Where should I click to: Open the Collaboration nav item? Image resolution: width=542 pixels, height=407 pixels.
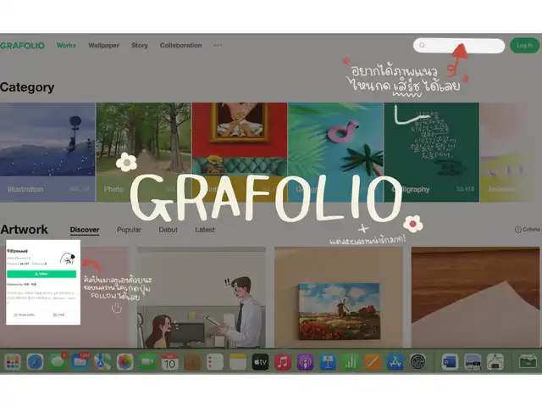coord(180,46)
